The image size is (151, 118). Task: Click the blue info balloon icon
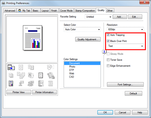(104, 52)
